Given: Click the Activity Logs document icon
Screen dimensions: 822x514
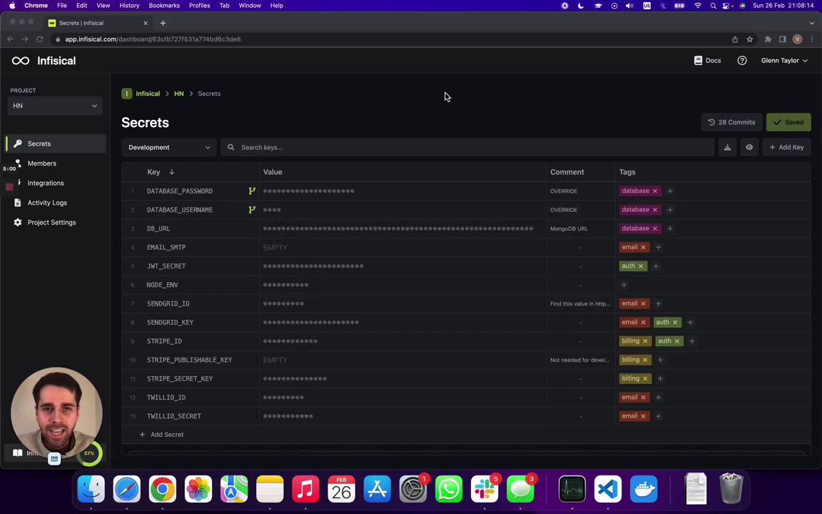Looking at the screenshot, I should pyautogui.click(x=18, y=203).
